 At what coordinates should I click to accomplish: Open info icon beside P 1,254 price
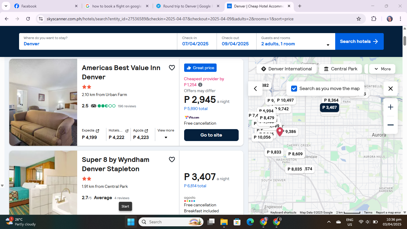pos(200,85)
